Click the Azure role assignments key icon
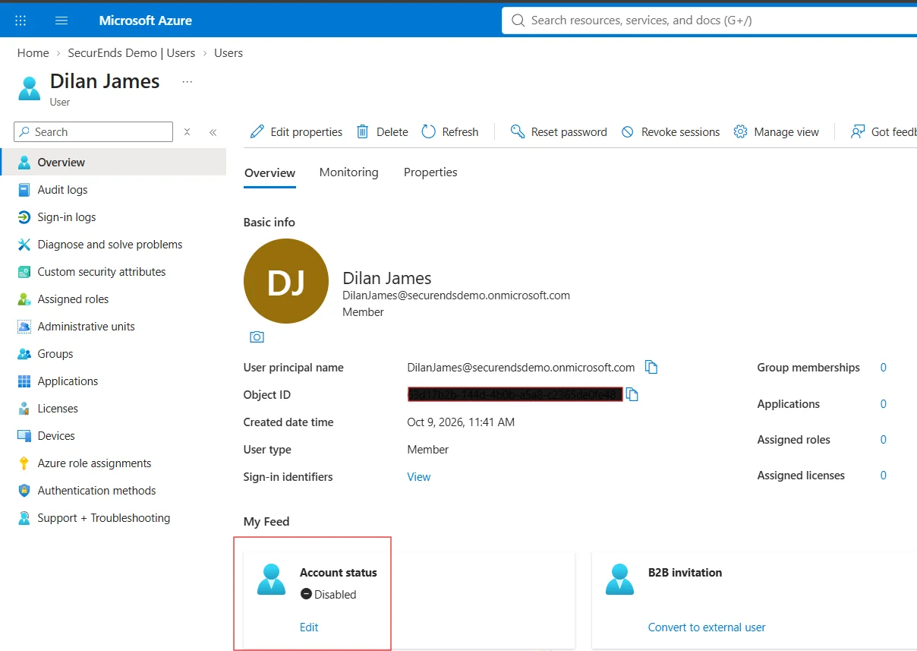 click(24, 463)
